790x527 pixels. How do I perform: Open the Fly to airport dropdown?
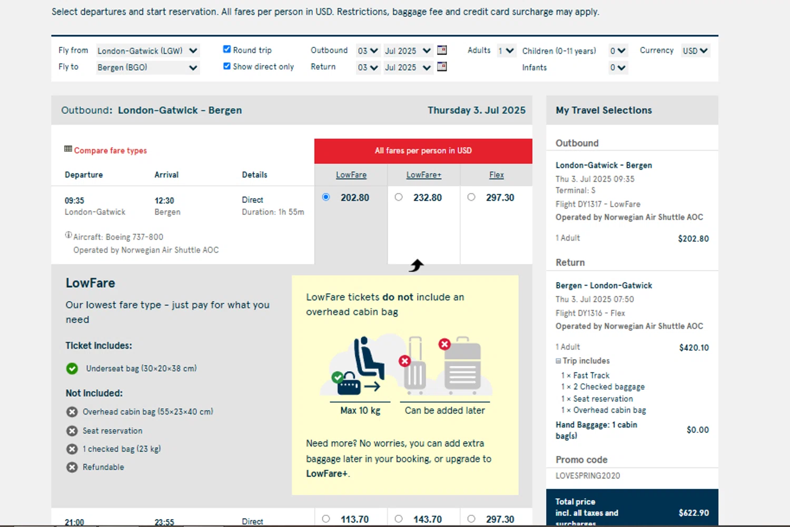(x=147, y=67)
